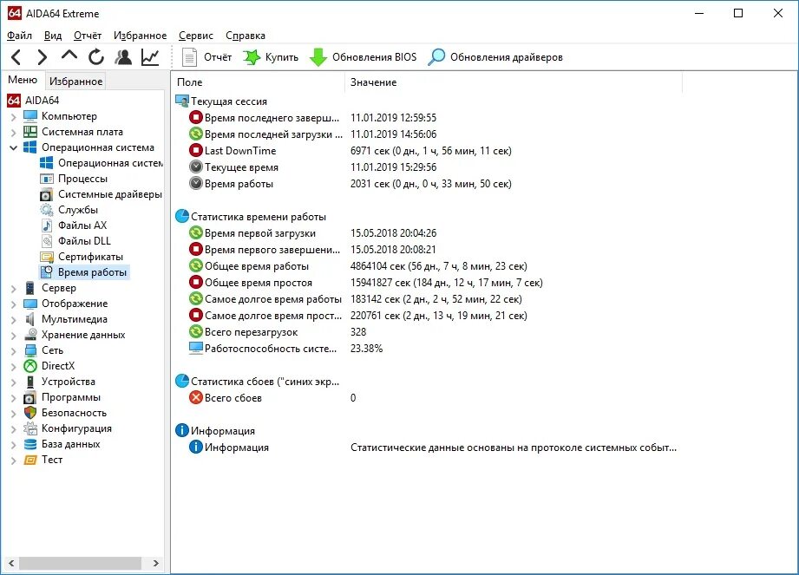Viewport: 799px width, 575px height.
Task: Click the База данных database icon
Action: pos(30,444)
